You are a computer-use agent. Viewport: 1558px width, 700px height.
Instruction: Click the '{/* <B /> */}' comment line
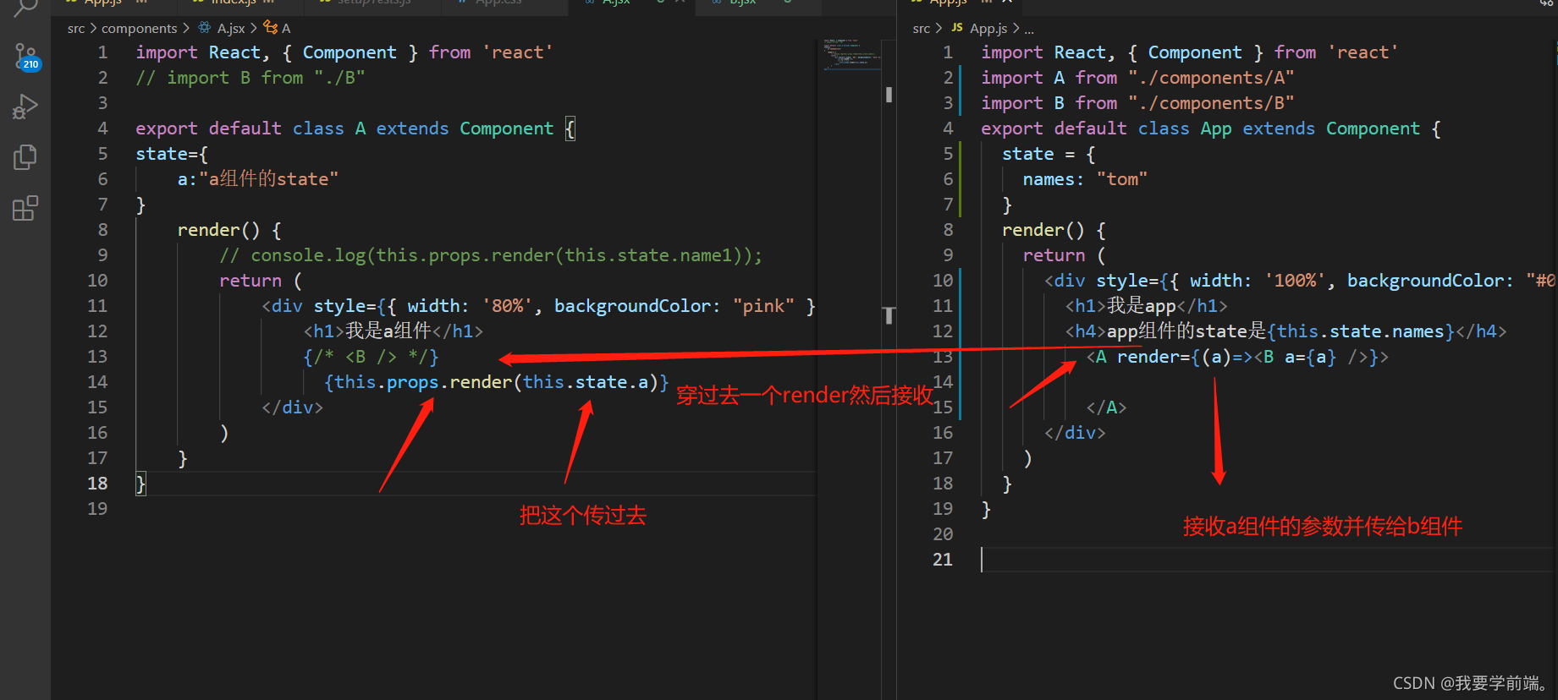point(371,357)
